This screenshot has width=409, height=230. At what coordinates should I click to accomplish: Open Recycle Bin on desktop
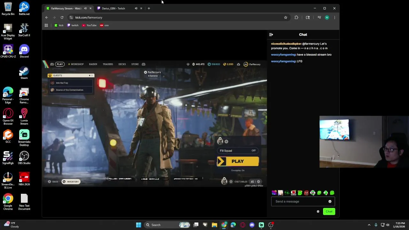coord(8,9)
